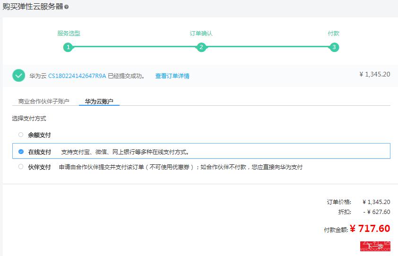This screenshot has height=256, width=398.
Task: Choose 在线支付 radio button
Action: pyautogui.click(x=21, y=152)
